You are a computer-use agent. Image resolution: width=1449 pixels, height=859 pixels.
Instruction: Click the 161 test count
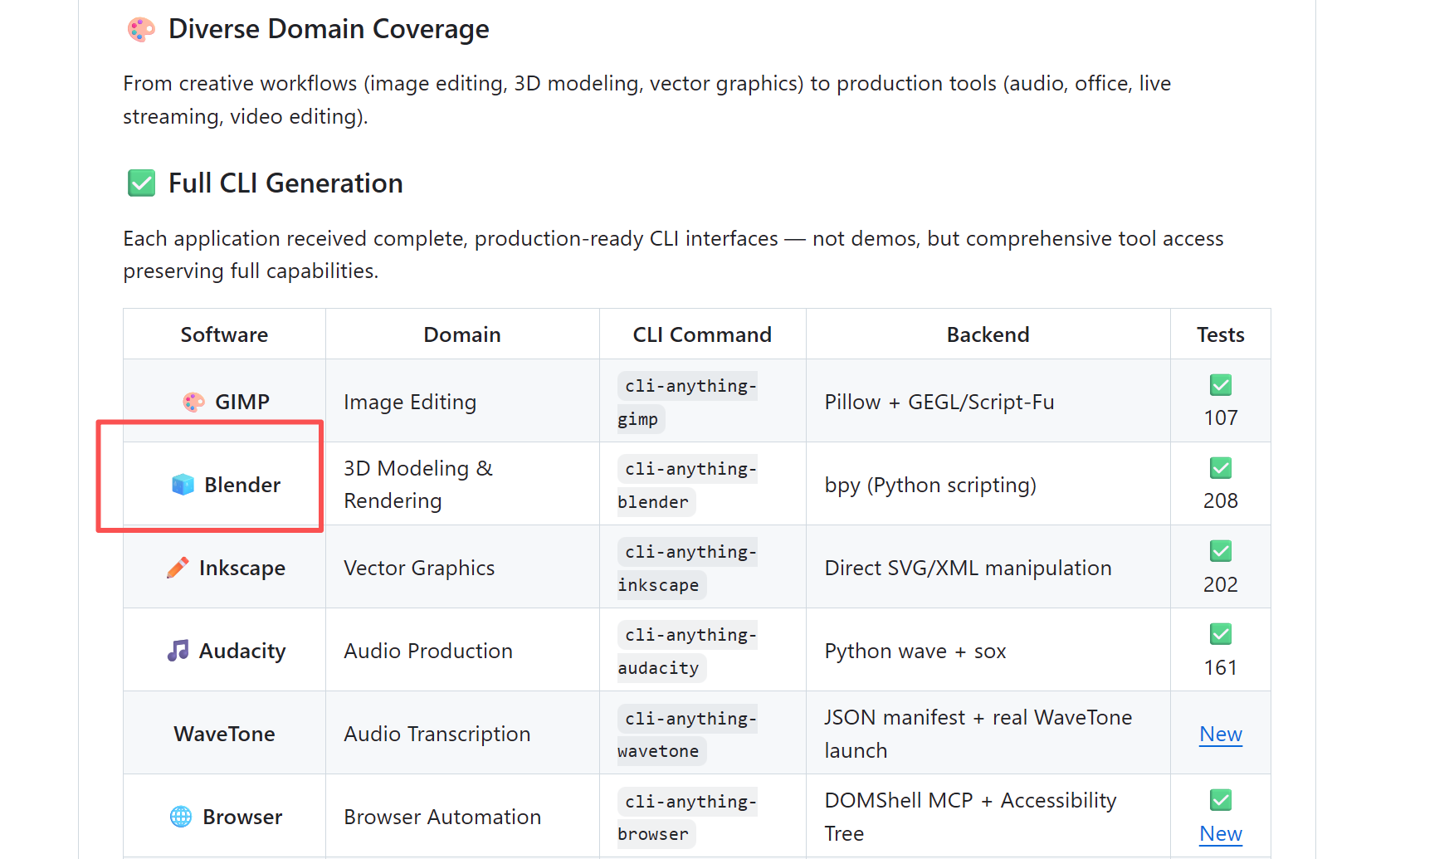point(1221,667)
